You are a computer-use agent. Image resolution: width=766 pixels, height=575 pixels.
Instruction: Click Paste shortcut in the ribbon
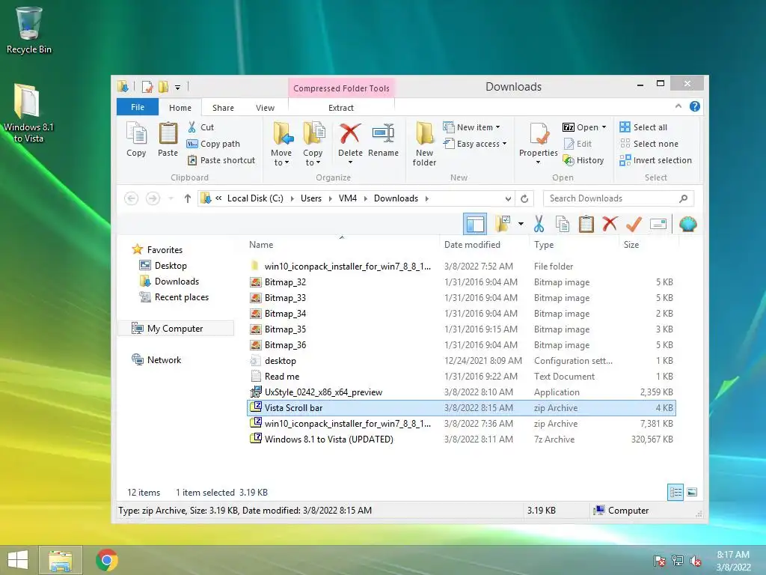point(221,160)
